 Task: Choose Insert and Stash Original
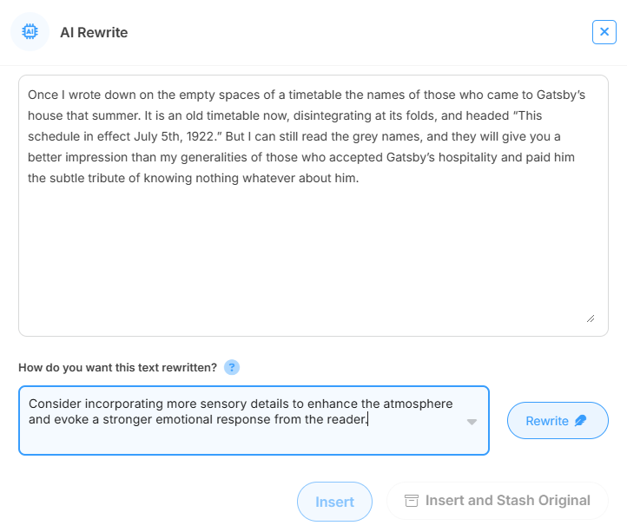[x=497, y=501]
